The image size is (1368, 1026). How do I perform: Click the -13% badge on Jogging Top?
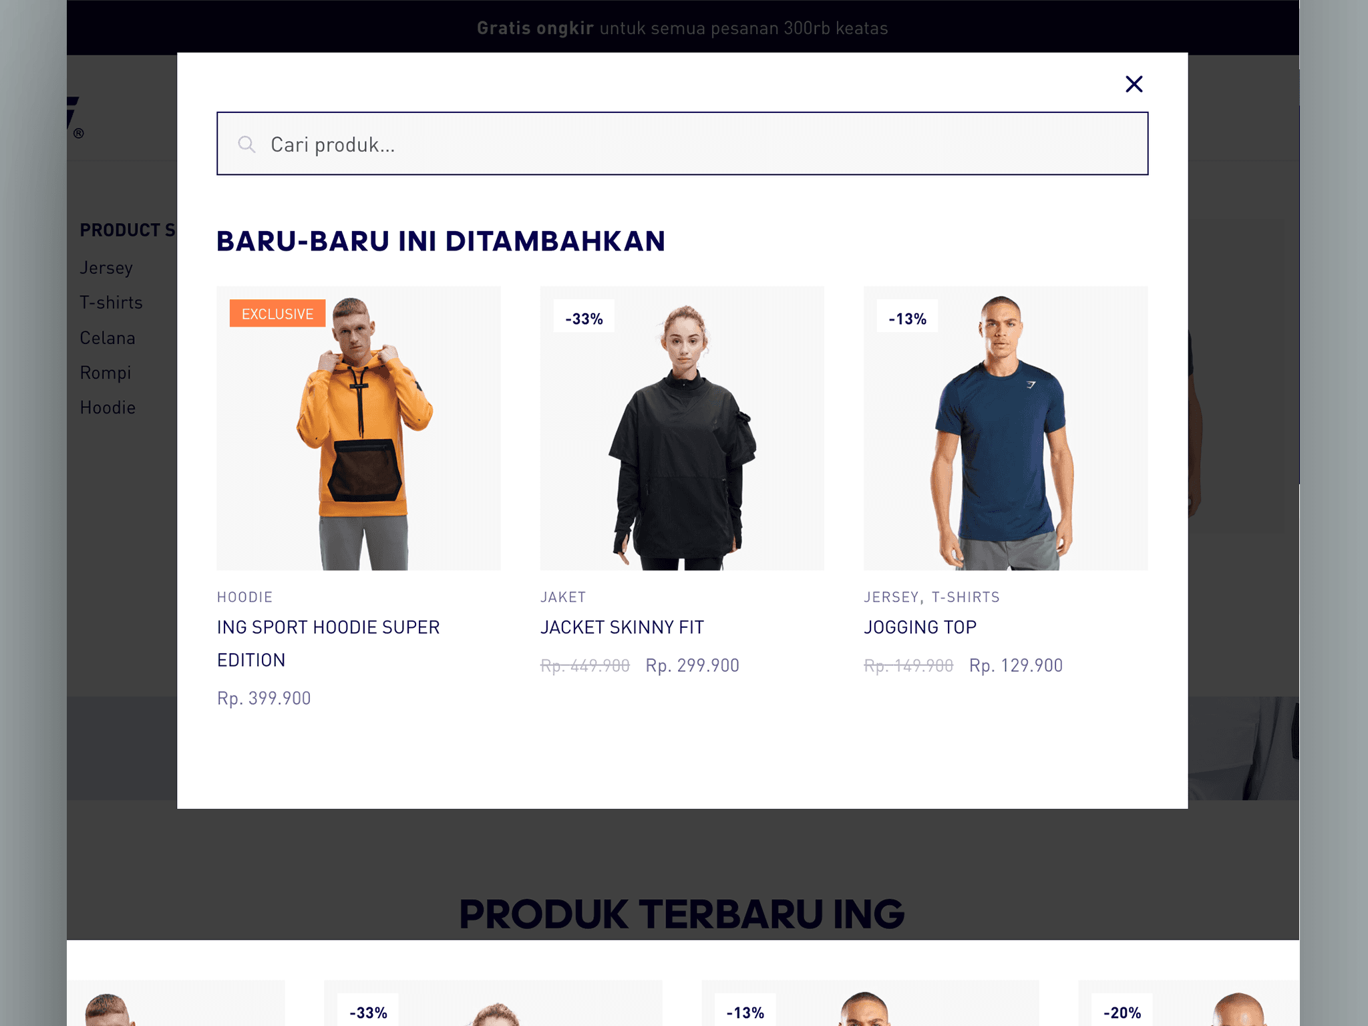tap(907, 319)
